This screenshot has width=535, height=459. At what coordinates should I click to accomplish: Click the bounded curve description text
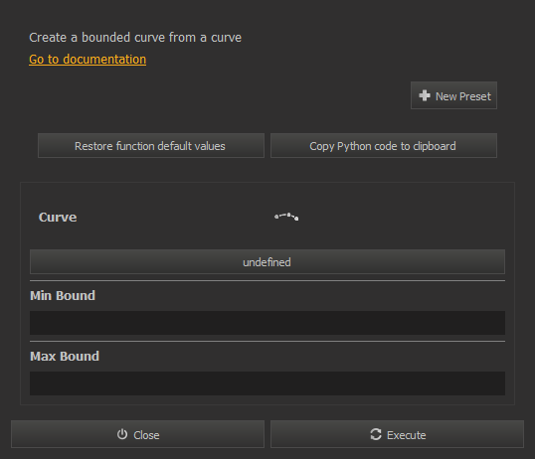(135, 38)
